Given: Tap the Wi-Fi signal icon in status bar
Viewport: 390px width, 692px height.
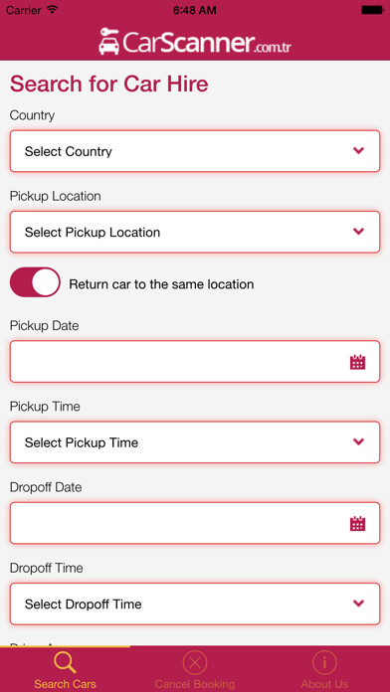Looking at the screenshot, I should click(52, 10).
